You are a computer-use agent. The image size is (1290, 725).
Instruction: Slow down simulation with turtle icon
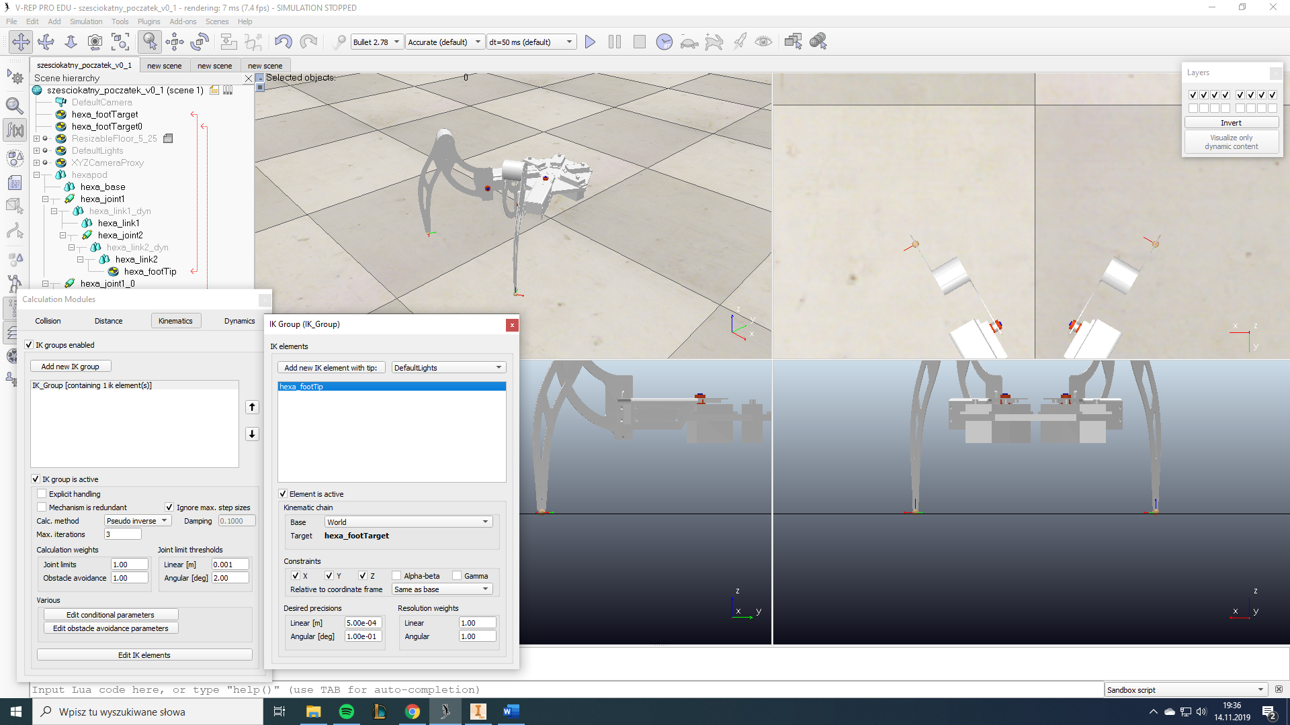click(x=689, y=42)
